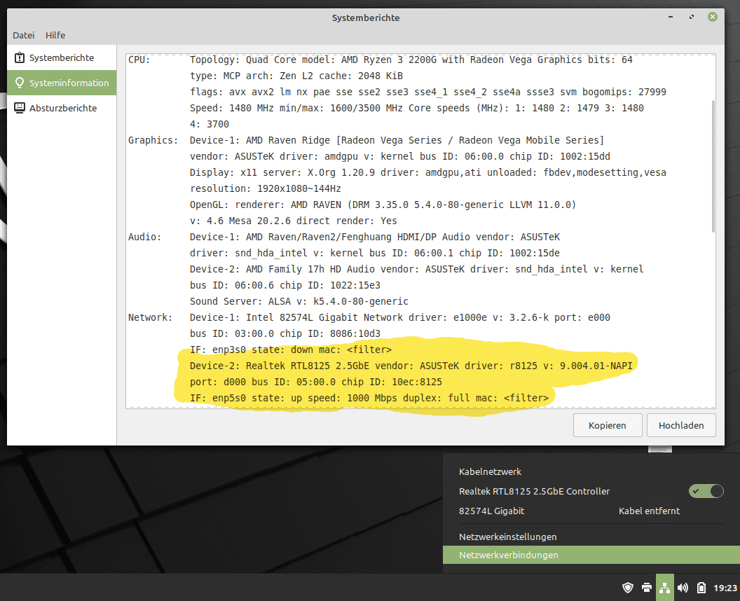Image resolution: width=740 pixels, height=601 pixels.
Task: Click the wired network tray icon
Action: pyautogui.click(x=664, y=587)
